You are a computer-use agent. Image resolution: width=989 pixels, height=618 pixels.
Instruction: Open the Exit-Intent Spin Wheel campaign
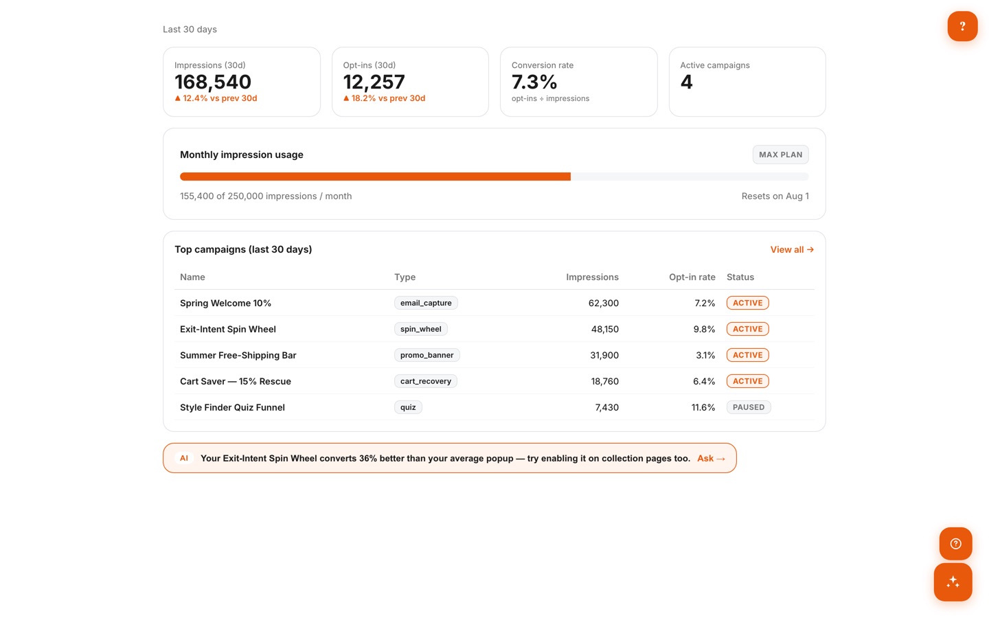pos(228,329)
